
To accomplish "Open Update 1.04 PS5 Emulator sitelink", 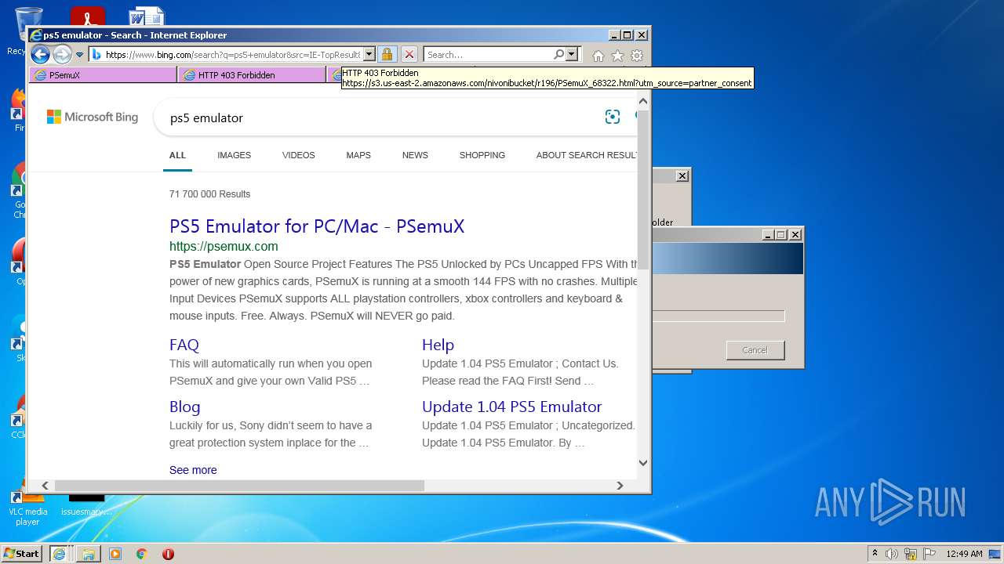I will (511, 407).
